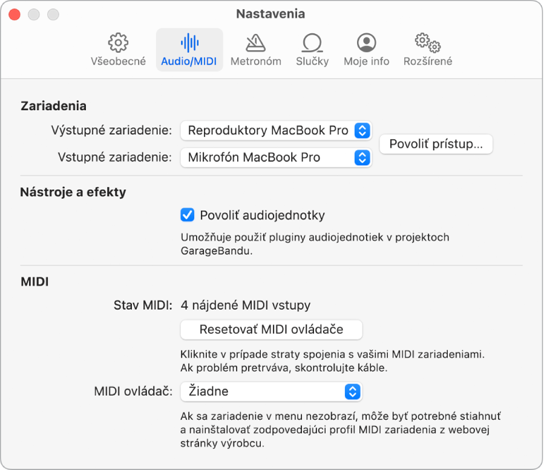Click the blue arrows on the Mikrofón MacBook Pro dropdown
The image size is (544, 470).
[x=362, y=158]
